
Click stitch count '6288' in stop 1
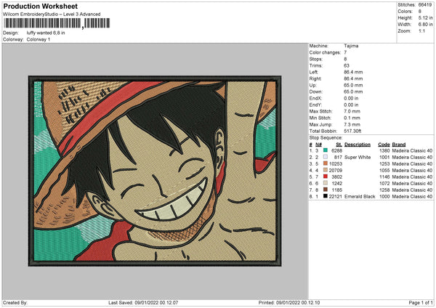[x=336, y=150]
